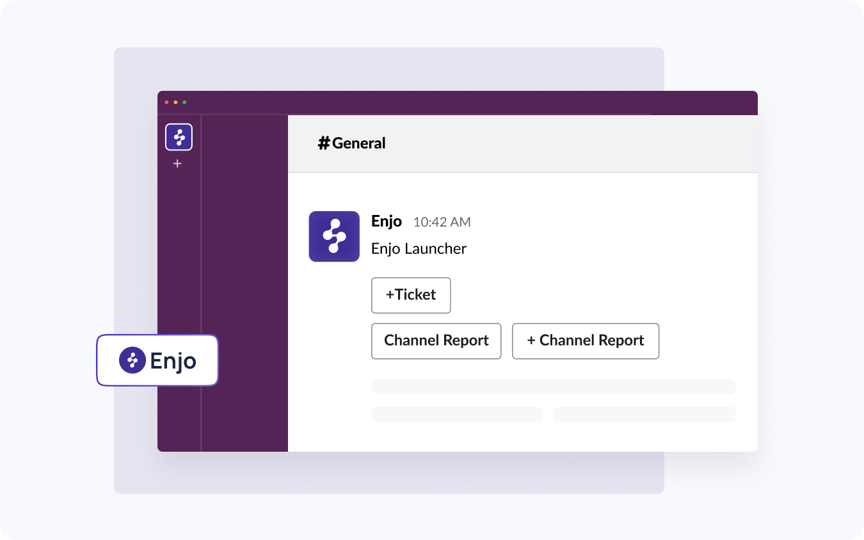Minimize the window with the yellow dot
Viewport: 864px width, 540px height.
[176, 102]
